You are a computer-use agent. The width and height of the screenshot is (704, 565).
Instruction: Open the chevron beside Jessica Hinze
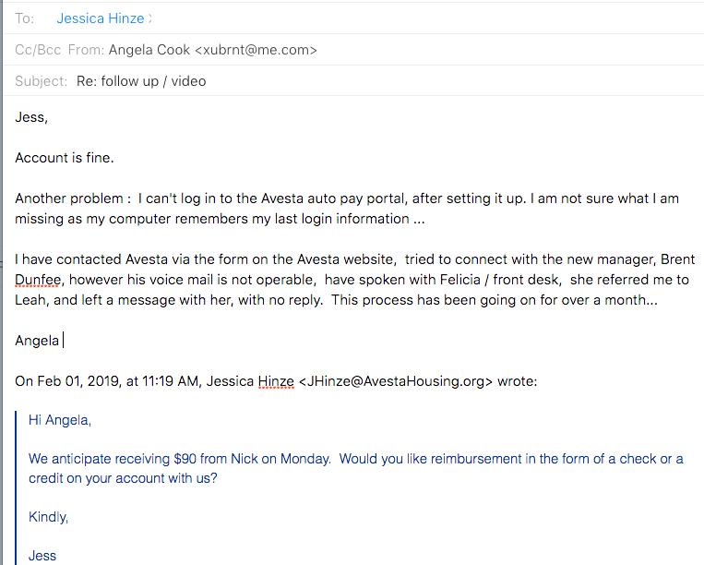point(149,18)
